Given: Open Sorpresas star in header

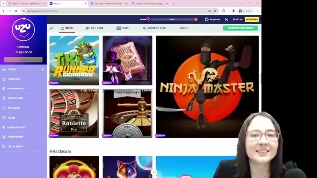Looking at the screenshot, I should coord(212,19).
